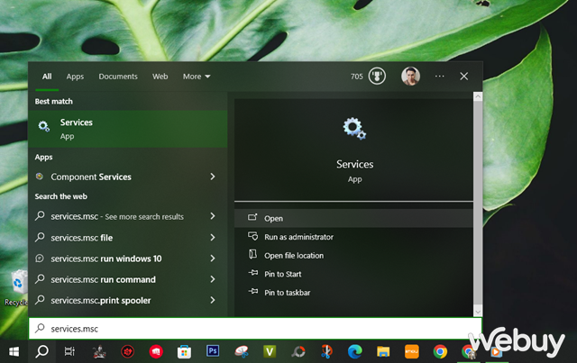Open the orange app icon on the taskbar
Screen dimensions: 577x363
click(411, 351)
